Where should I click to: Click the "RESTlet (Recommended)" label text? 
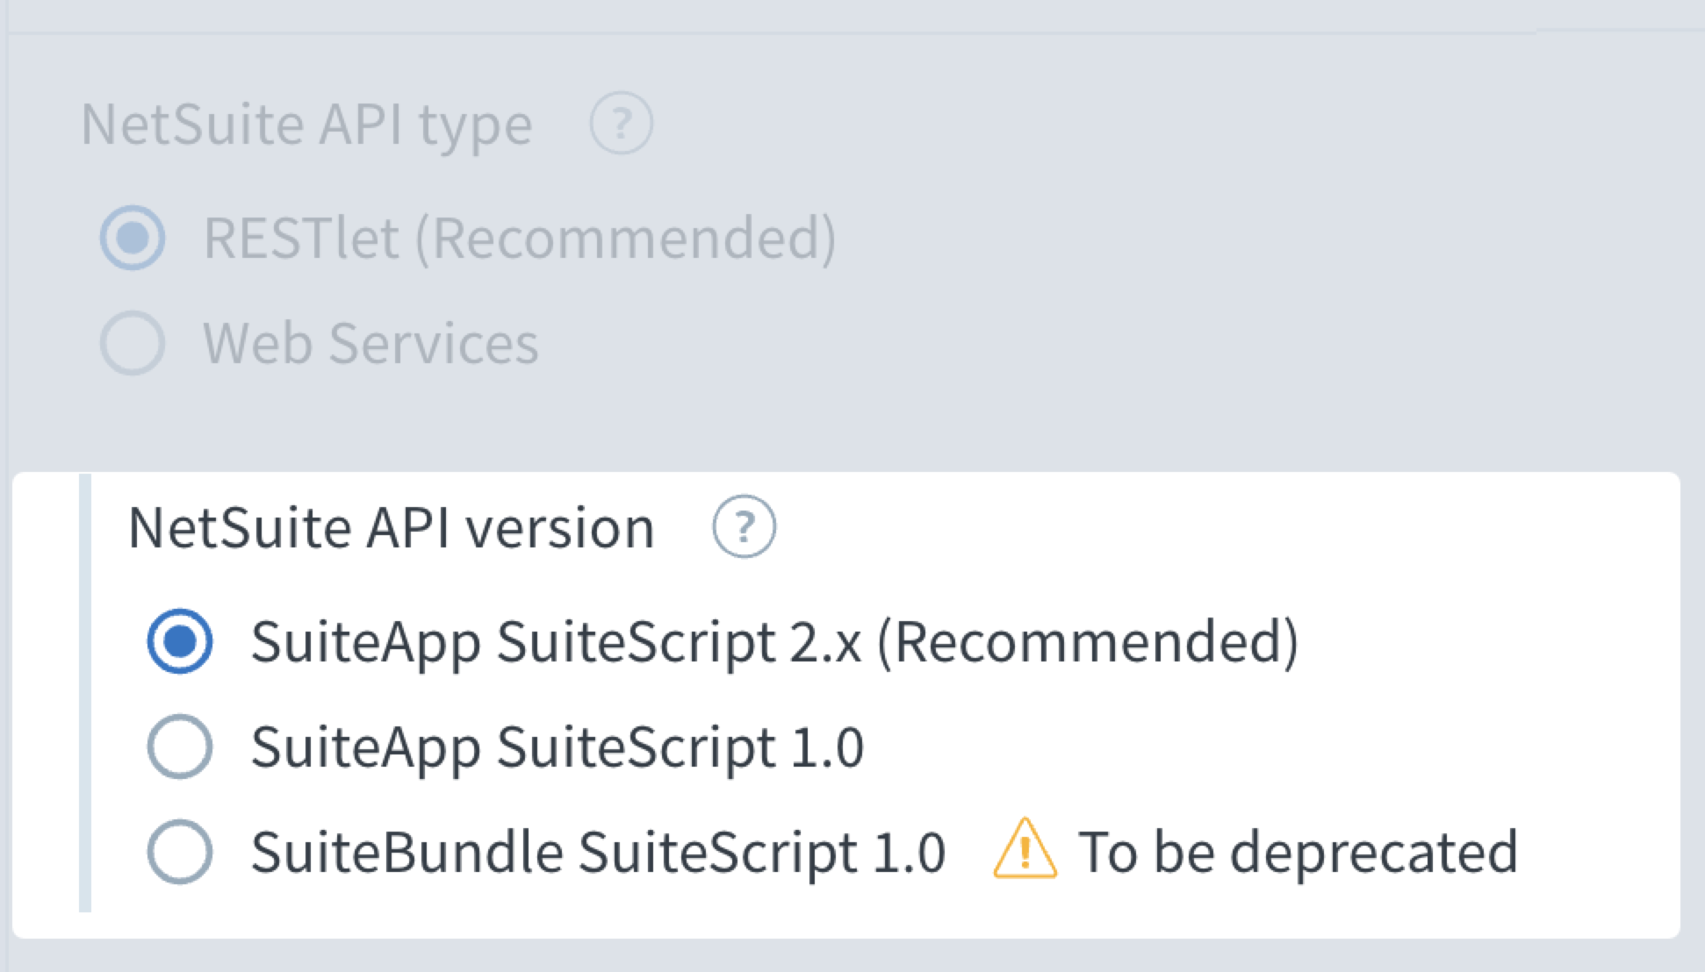(x=519, y=238)
